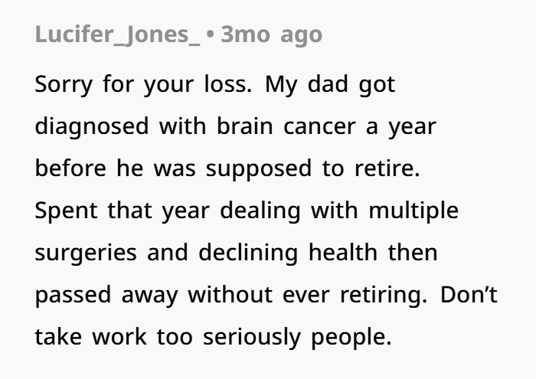Viewport: 536px width, 379px height.
Task: Click the words 'passed away'
Action: [106, 296]
